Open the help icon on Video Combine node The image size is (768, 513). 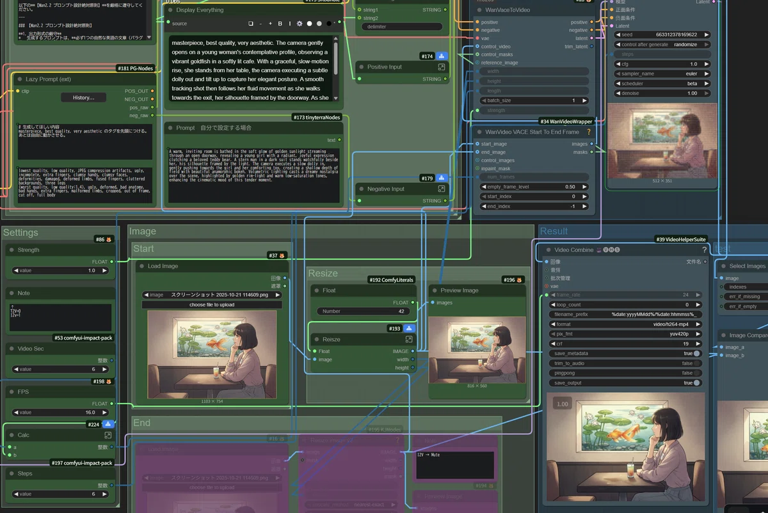click(704, 250)
